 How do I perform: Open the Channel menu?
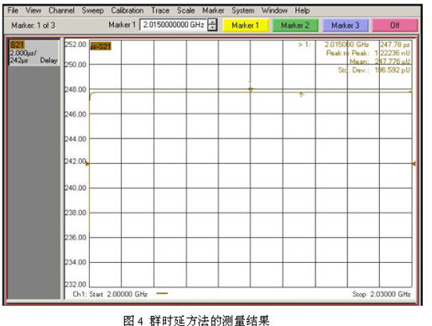pos(61,10)
